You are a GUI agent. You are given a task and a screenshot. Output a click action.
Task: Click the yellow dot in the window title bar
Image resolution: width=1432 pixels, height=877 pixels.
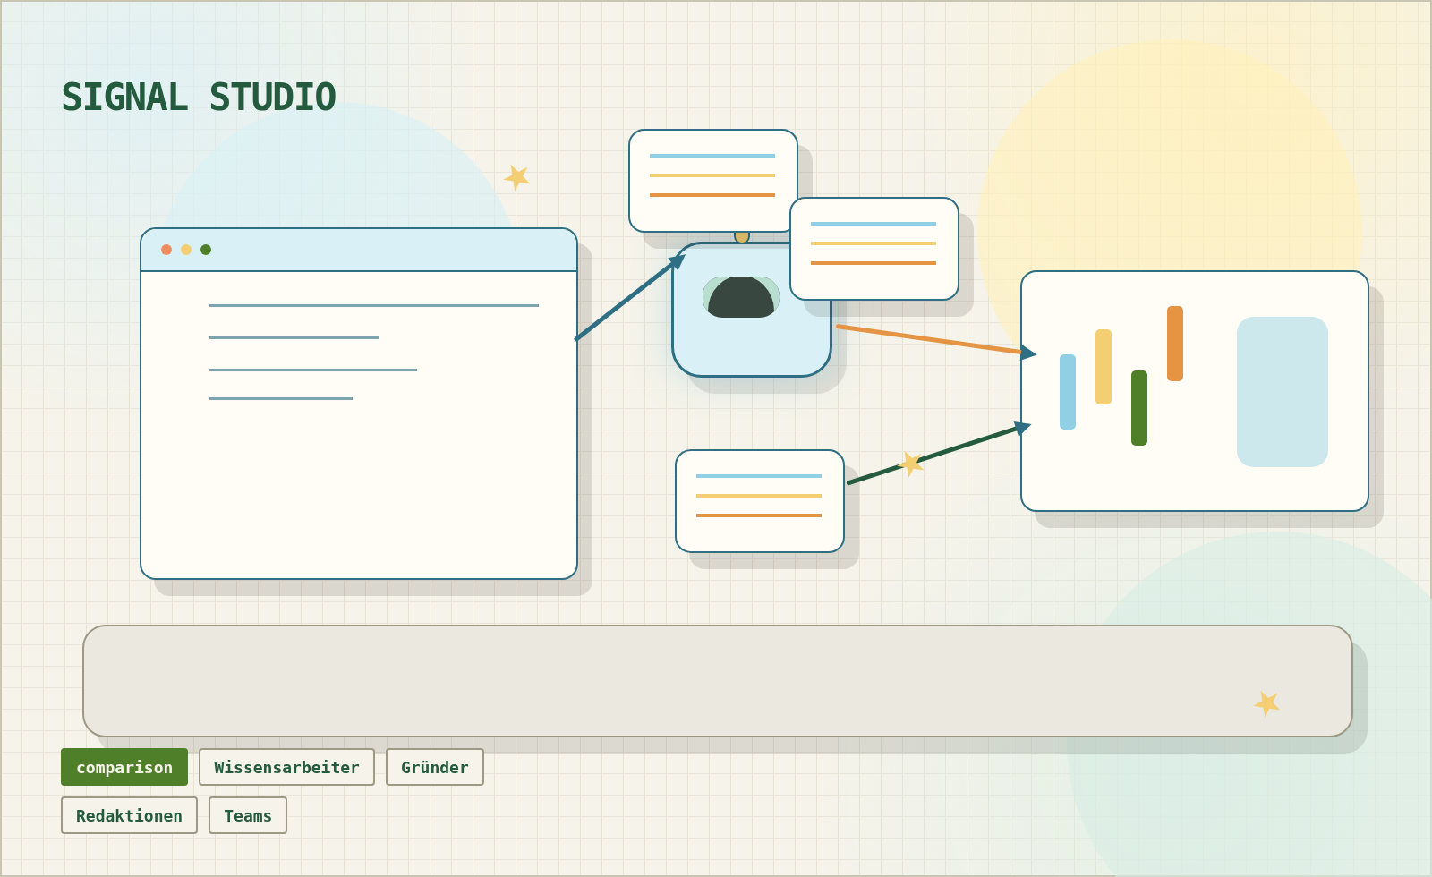pyautogui.click(x=186, y=250)
